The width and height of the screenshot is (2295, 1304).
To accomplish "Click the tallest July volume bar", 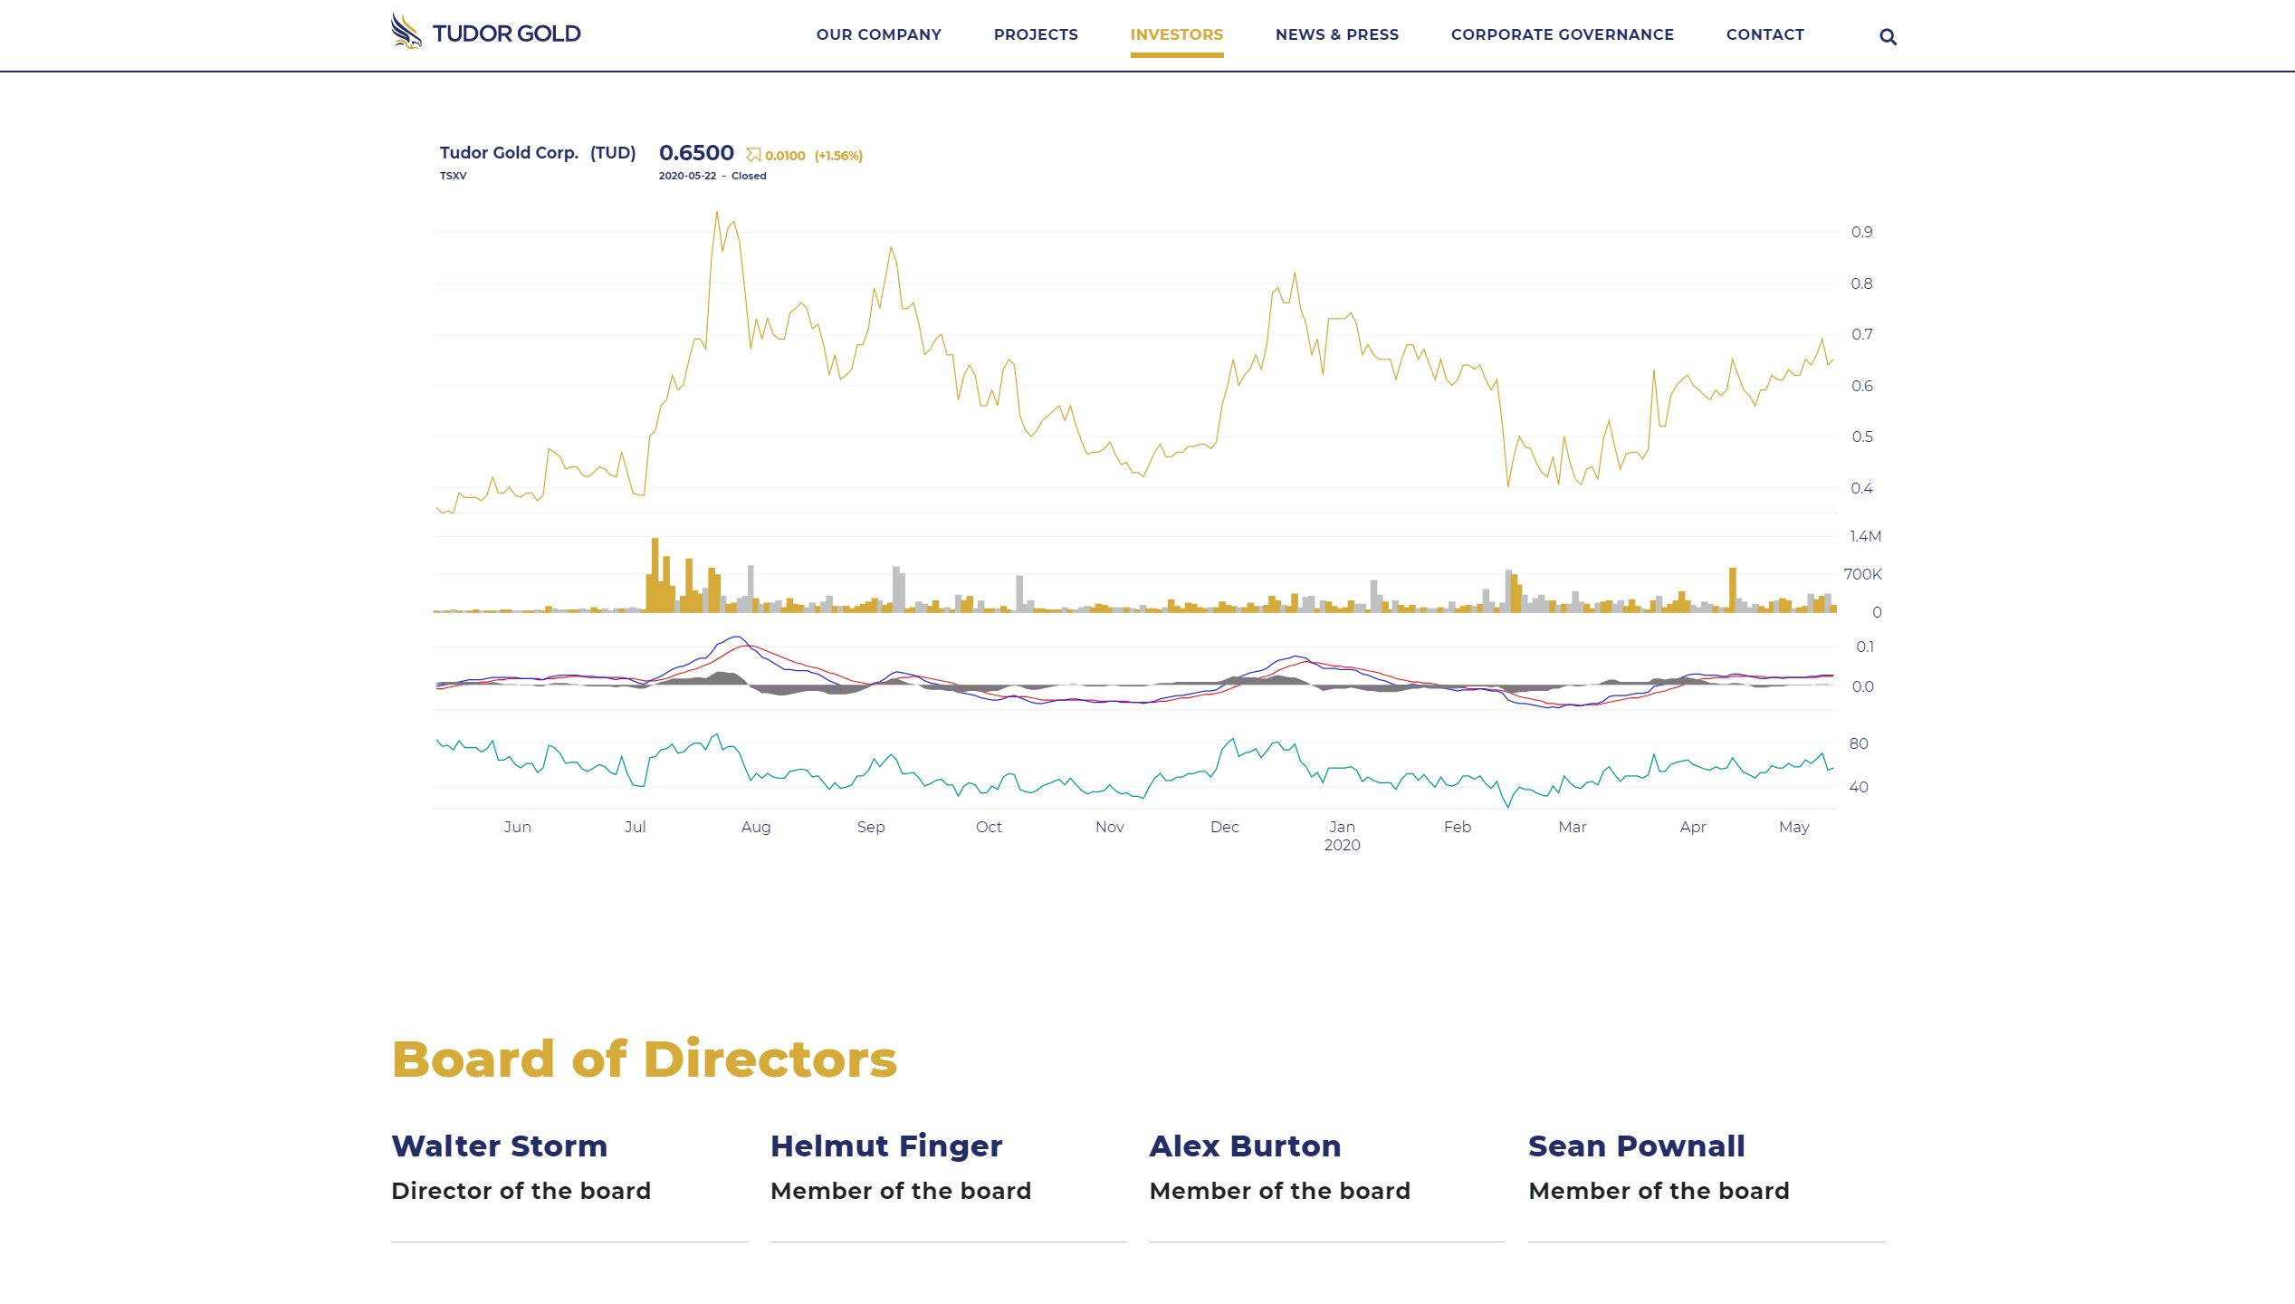I will click(x=655, y=576).
